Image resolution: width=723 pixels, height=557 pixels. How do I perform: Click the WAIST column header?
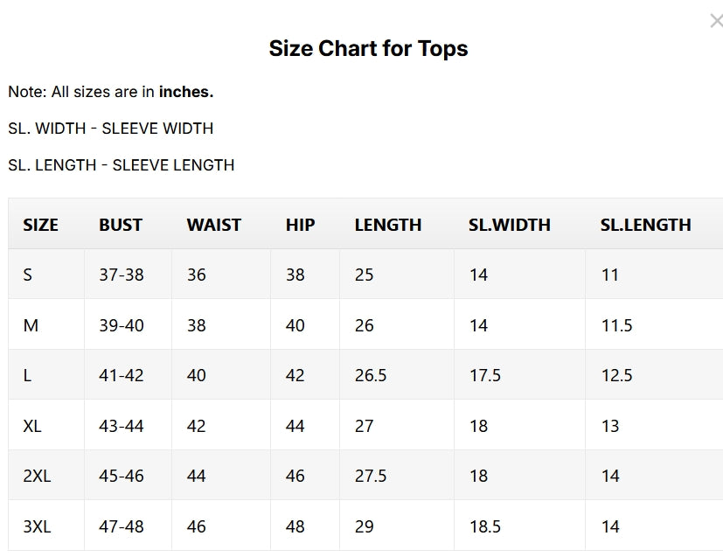pos(214,225)
